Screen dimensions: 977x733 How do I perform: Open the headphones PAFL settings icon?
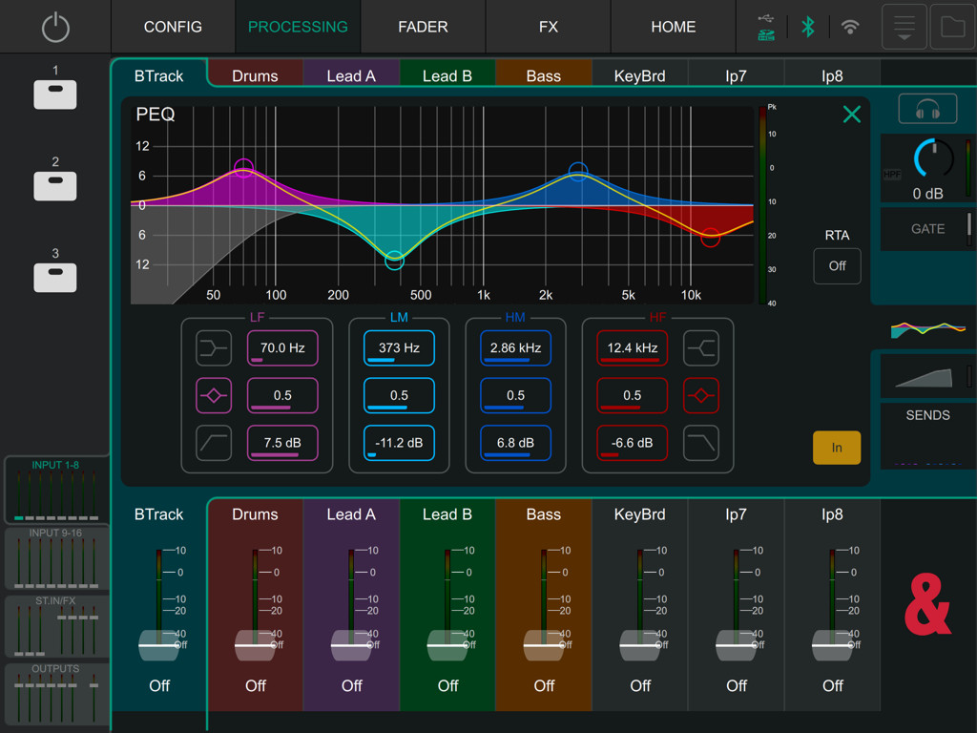[x=926, y=108]
